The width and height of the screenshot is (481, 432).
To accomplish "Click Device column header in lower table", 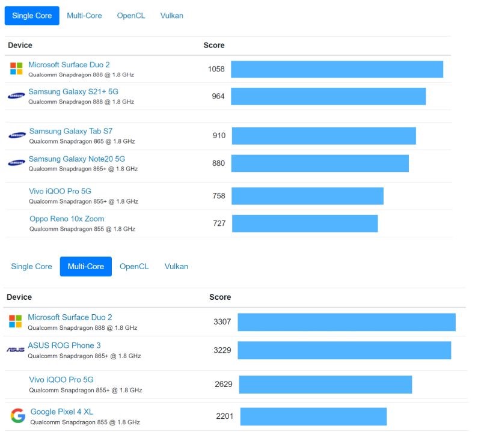I will [x=19, y=297].
